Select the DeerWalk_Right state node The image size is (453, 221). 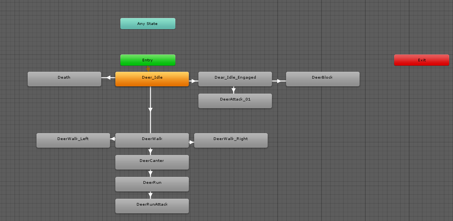(x=231, y=140)
